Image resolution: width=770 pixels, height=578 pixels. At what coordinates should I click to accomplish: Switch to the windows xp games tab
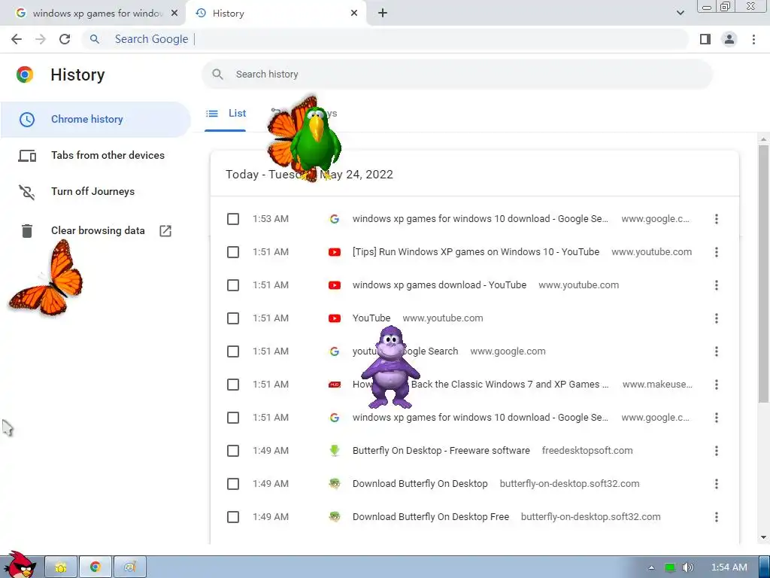pyautogui.click(x=92, y=14)
